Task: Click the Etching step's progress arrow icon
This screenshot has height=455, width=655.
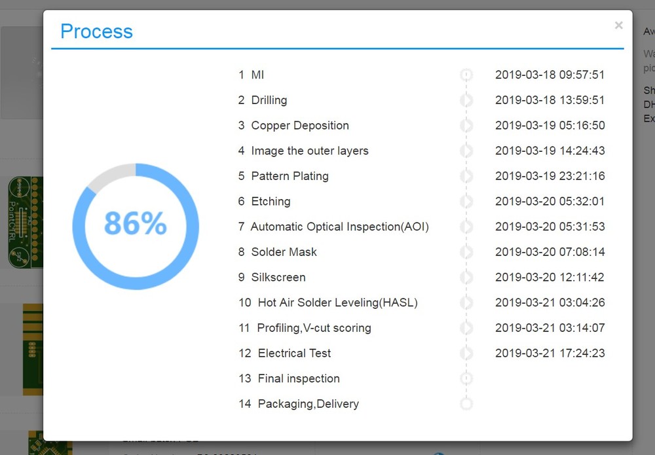Action: 466,202
